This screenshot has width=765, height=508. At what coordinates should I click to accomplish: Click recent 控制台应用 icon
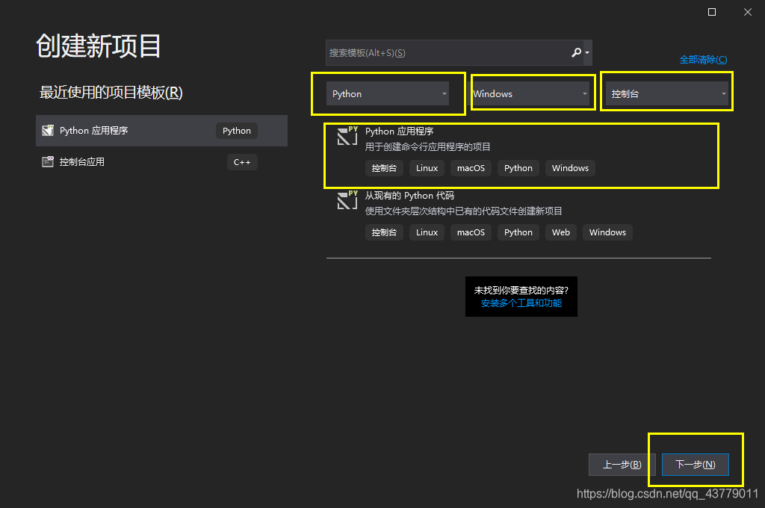[48, 161]
